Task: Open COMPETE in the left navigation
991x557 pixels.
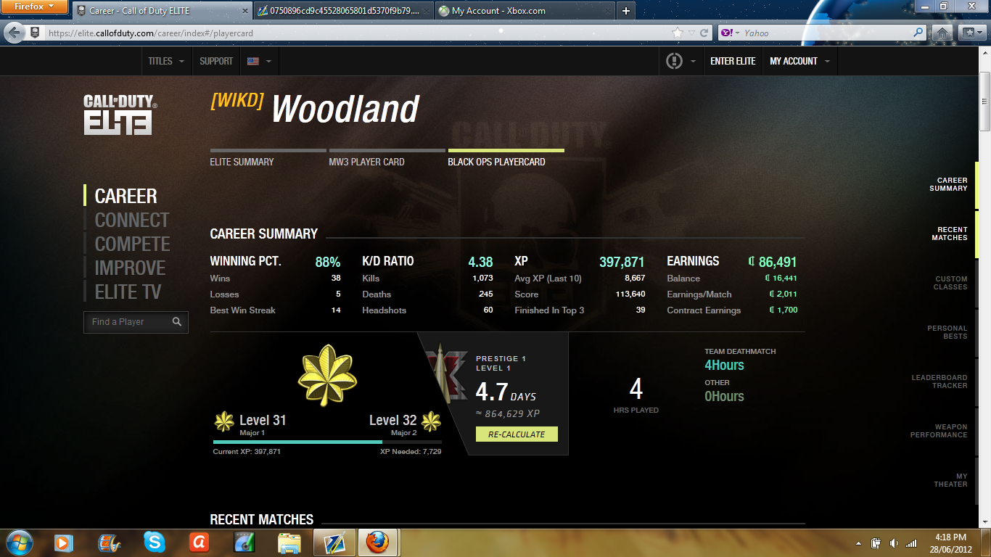Action: [x=133, y=244]
